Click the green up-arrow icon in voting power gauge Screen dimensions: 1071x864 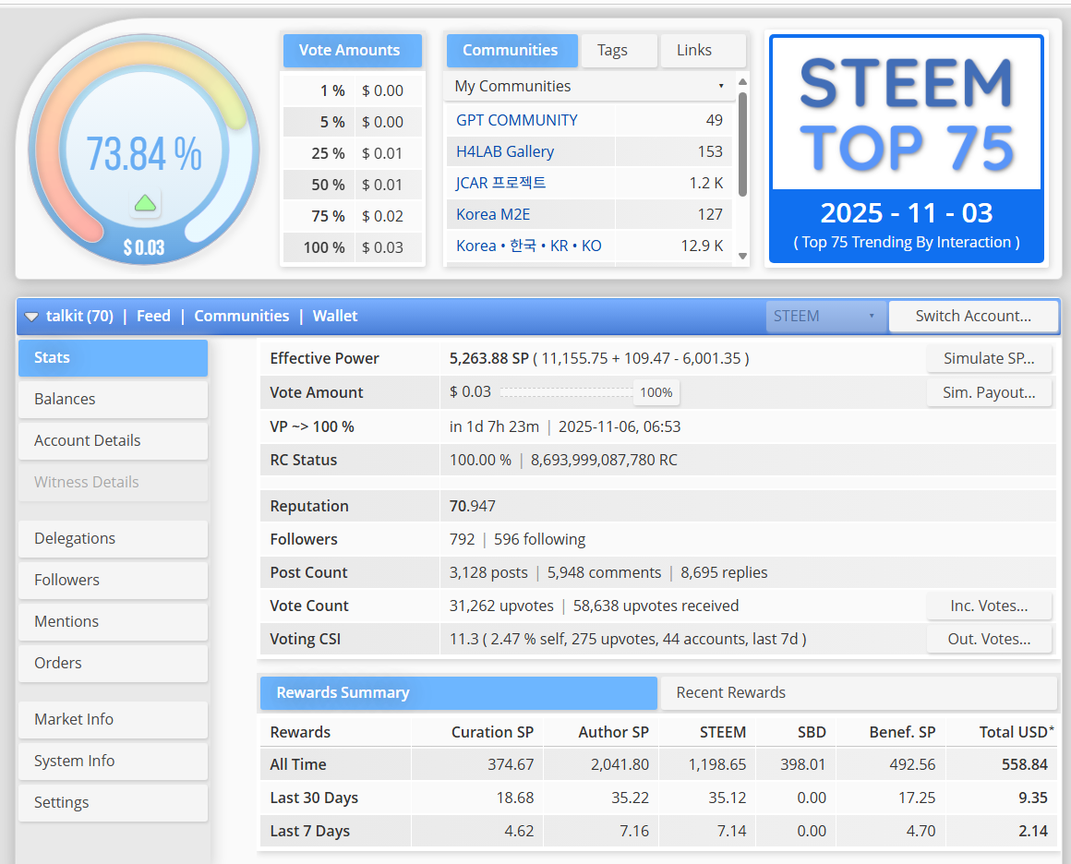145,203
